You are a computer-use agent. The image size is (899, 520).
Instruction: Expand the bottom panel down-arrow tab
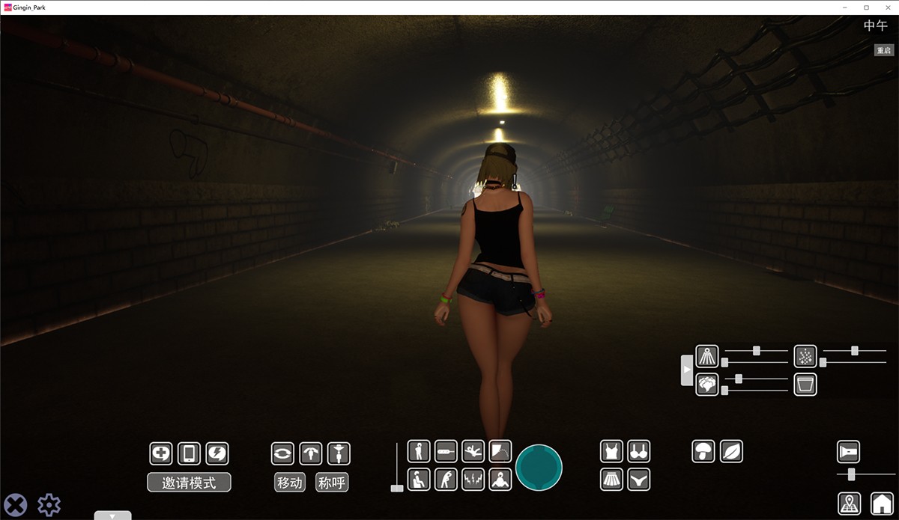coord(113,515)
